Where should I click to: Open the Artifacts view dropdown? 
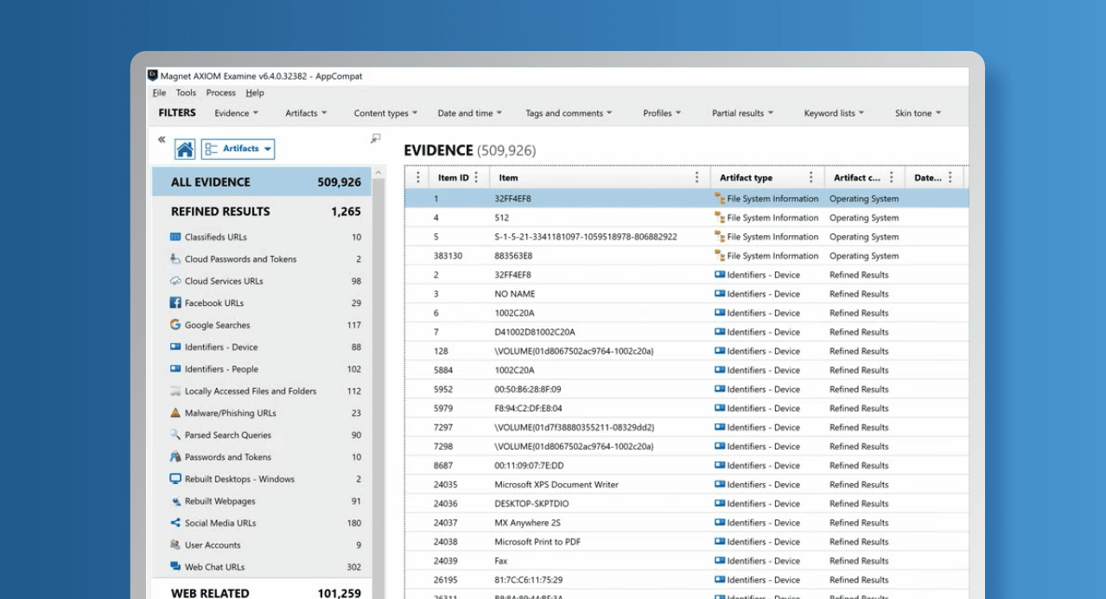click(x=238, y=149)
